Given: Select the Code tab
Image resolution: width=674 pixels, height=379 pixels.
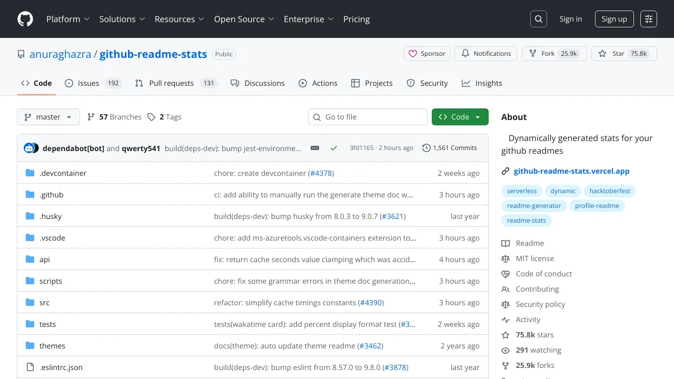Looking at the screenshot, I should pyautogui.click(x=36, y=83).
